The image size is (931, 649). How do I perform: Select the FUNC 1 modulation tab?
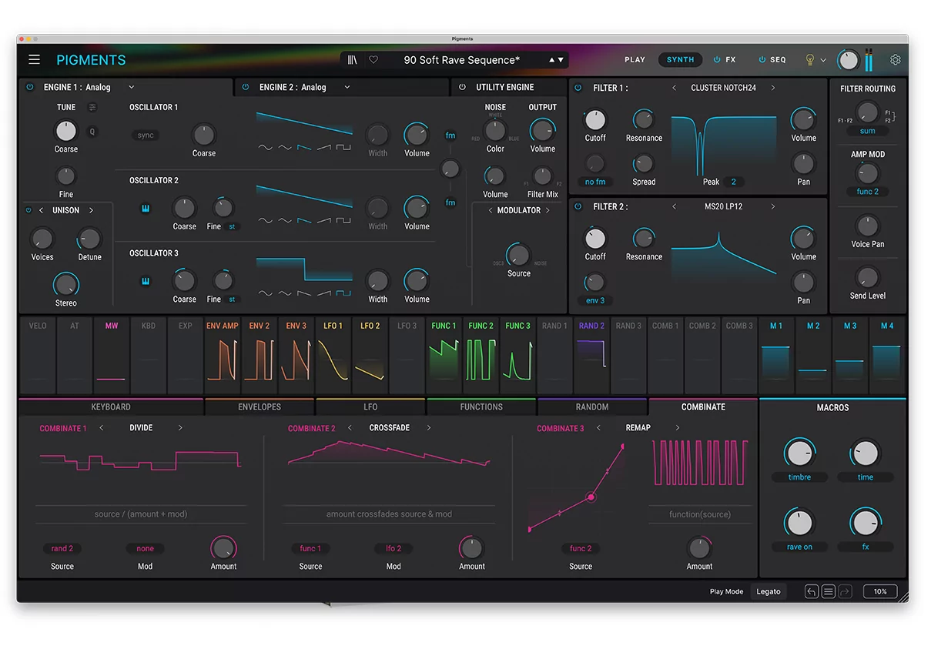(444, 326)
